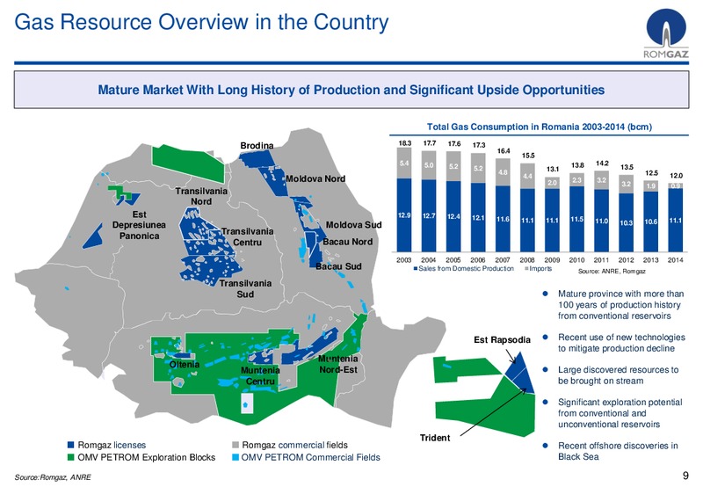This screenshot has height=487, width=703.
Task: Click the page number 9
Action: [x=685, y=476]
